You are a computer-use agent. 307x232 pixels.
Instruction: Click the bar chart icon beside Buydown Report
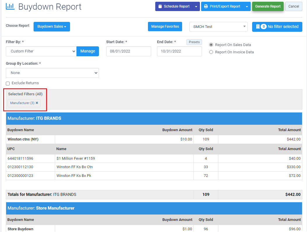coord(10,6)
